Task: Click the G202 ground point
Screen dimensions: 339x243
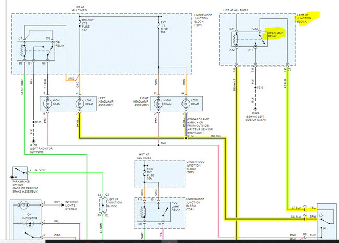Action: coord(255,109)
